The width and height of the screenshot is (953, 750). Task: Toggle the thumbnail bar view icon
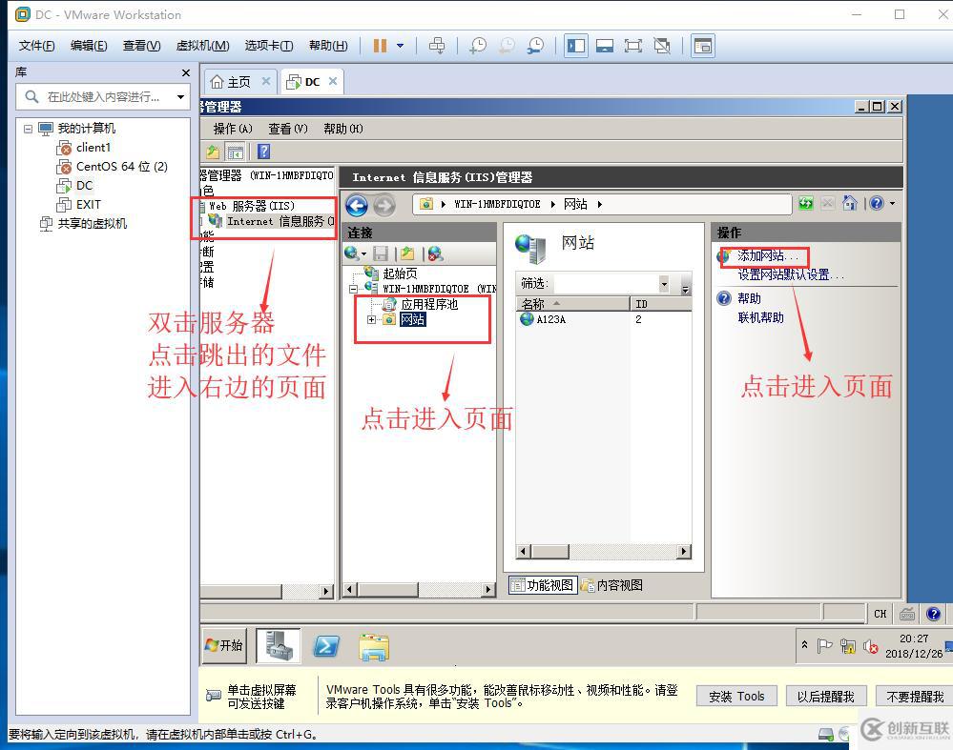tap(604, 46)
